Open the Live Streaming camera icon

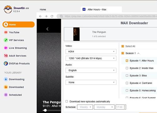click(x=6, y=48)
